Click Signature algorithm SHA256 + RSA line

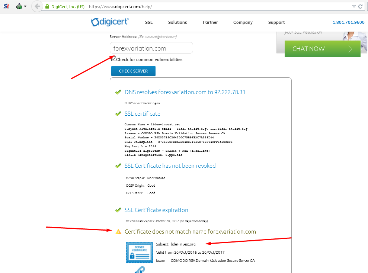[x=167, y=151]
